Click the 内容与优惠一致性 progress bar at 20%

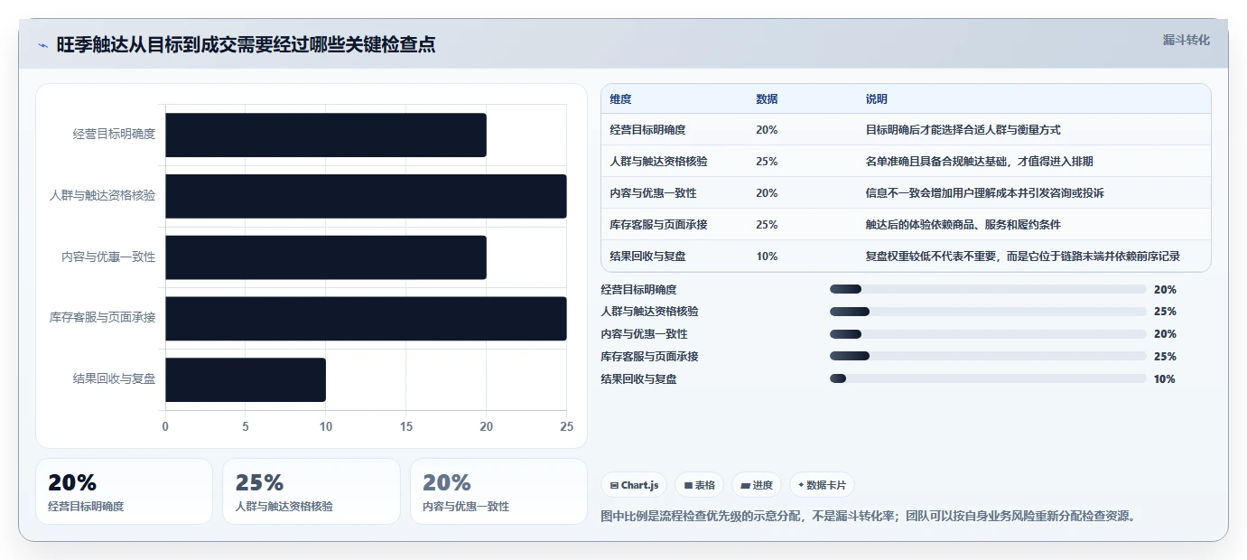[x=988, y=334]
